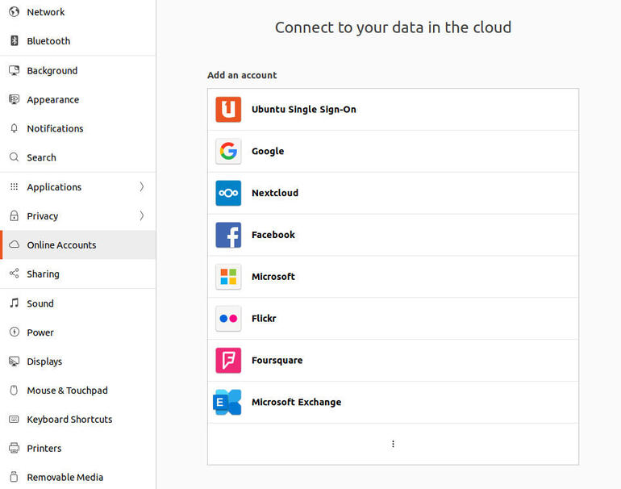This screenshot has height=489, width=621.
Task: Add a Nextcloud account
Action: pyautogui.click(x=393, y=193)
